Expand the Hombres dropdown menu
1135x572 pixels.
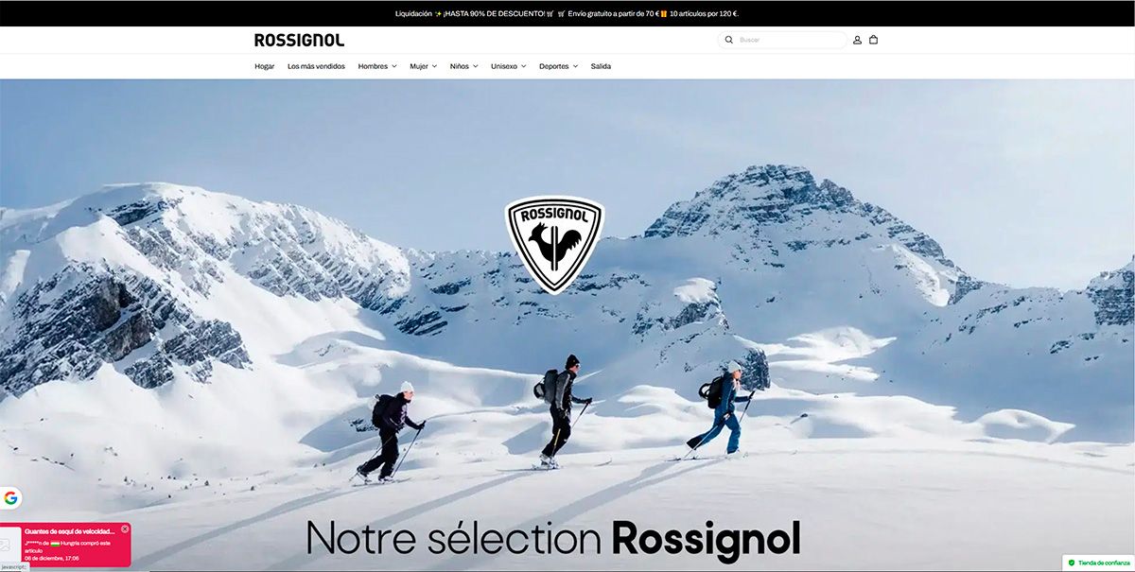pos(376,66)
